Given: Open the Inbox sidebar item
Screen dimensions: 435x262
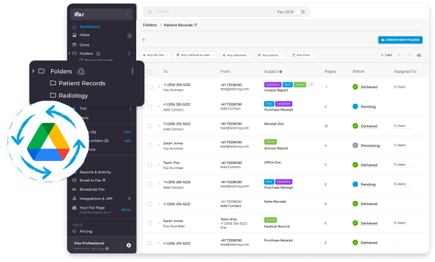Looking at the screenshot, I should (85, 35).
